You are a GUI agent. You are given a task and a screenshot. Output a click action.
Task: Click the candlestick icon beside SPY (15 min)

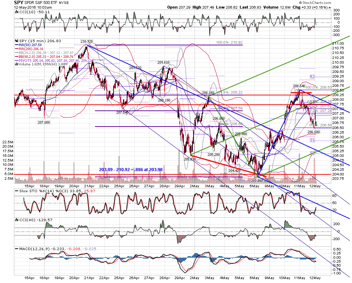[17, 41]
